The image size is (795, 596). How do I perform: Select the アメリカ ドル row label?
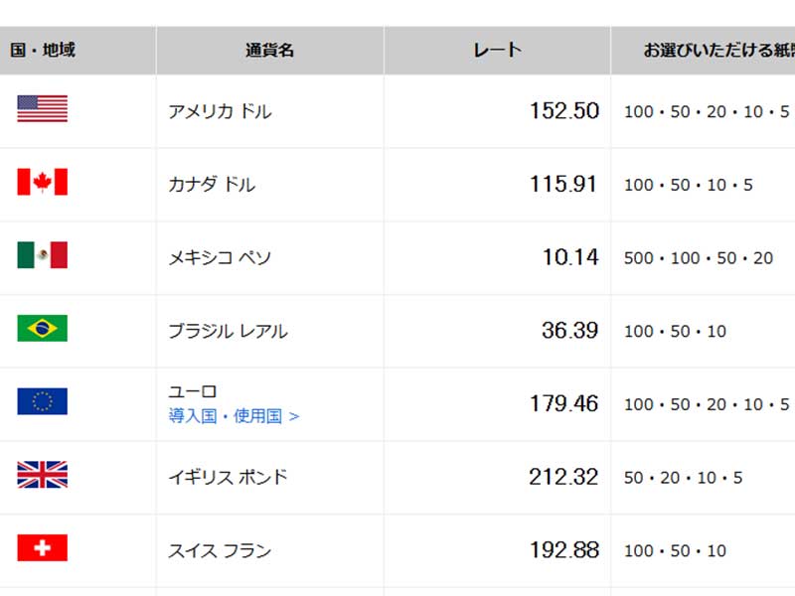point(221,111)
